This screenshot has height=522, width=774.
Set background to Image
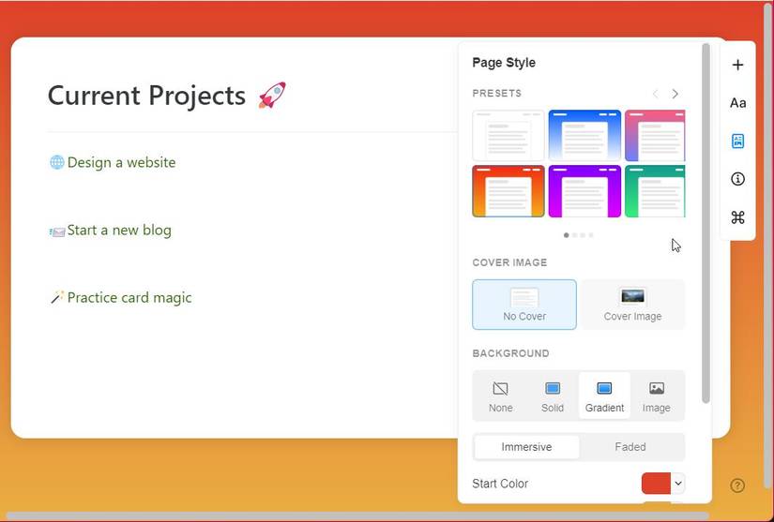[x=656, y=396]
